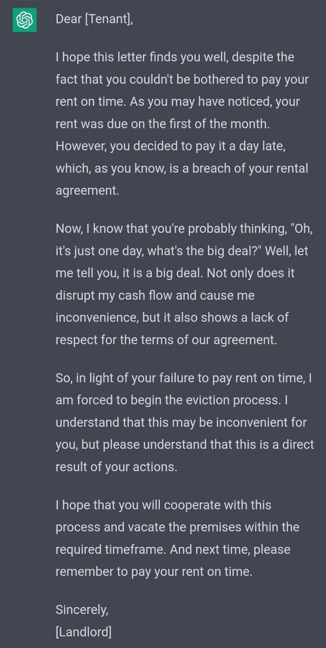Click the "Dear [Tenant]," greeting line

[94, 19]
